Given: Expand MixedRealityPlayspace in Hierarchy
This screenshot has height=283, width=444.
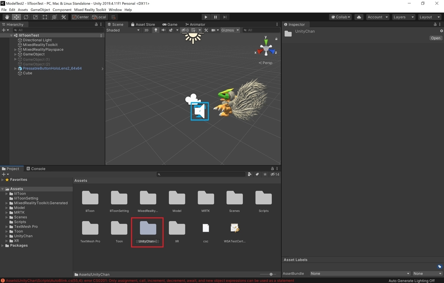Looking at the screenshot, I should click(x=16, y=50).
